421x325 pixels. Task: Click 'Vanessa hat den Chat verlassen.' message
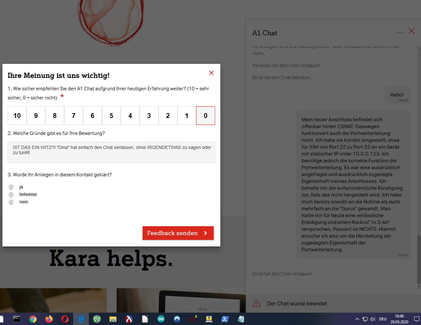287,66
